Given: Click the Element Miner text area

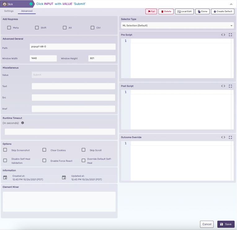Looking at the screenshot, I should [x=59, y=201].
